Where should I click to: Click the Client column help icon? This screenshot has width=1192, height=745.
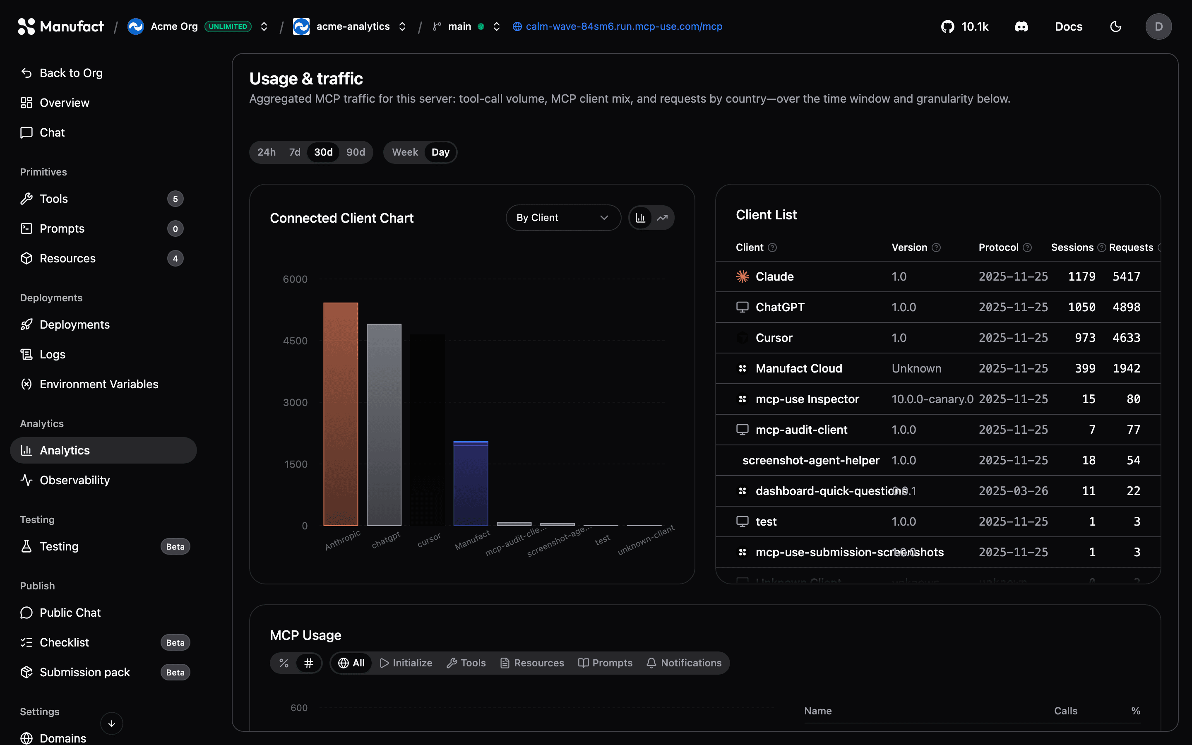pyautogui.click(x=772, y=248)
